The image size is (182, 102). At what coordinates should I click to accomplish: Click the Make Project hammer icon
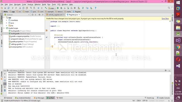46,8
